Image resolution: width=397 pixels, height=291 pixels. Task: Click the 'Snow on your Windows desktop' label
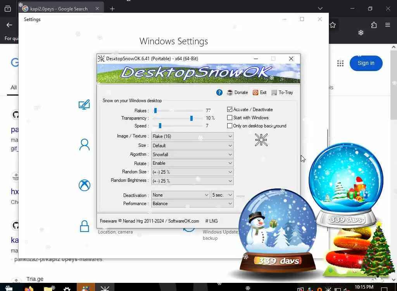click(x=132, y=101)
